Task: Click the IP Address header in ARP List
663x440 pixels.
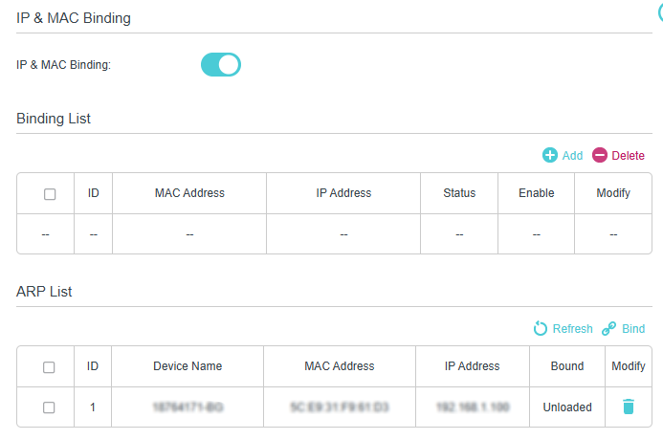Action: (472, 366)
